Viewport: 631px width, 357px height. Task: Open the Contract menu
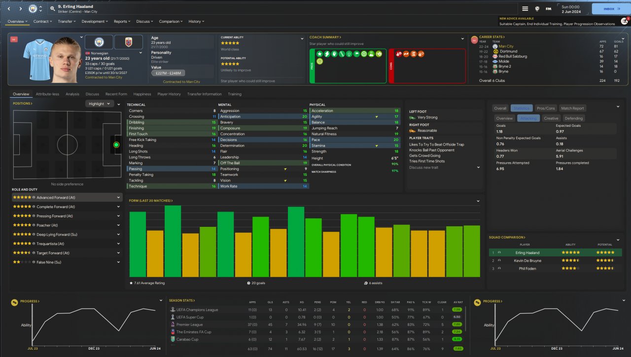coord(42,22)
